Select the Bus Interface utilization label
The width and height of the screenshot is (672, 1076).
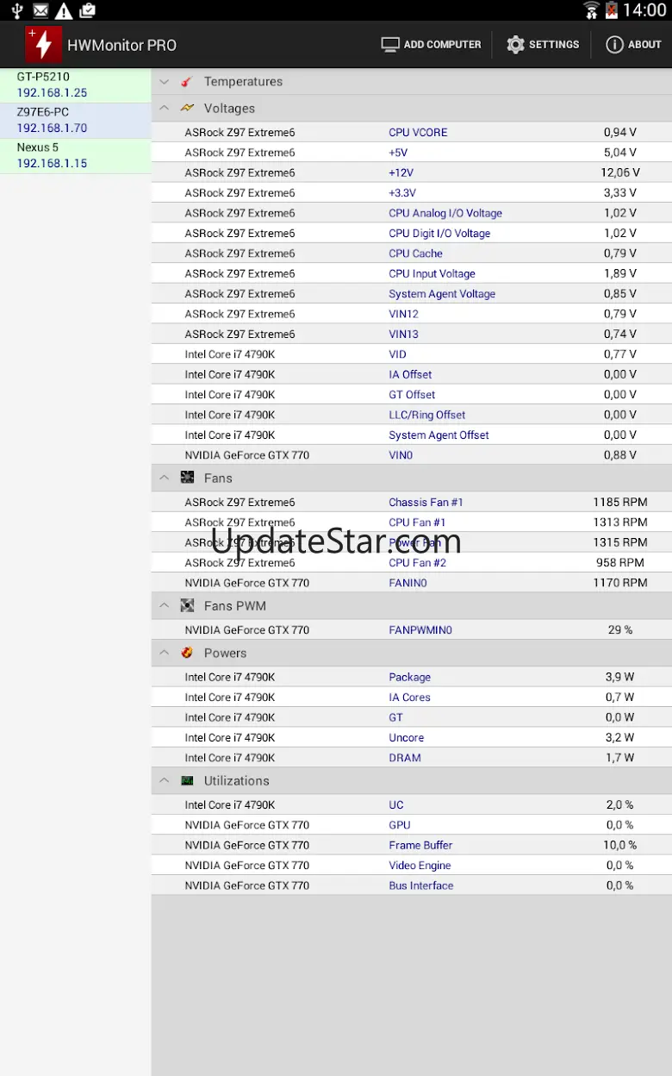click(420, 885)
